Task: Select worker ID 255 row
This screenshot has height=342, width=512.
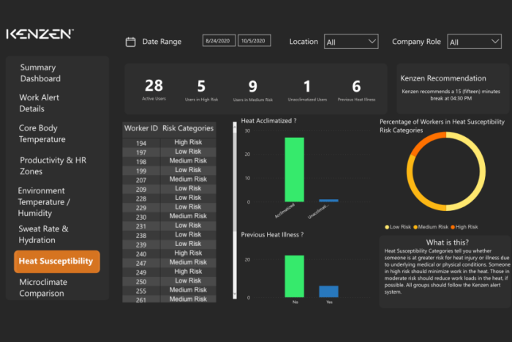Action: (x=169, y=290)
